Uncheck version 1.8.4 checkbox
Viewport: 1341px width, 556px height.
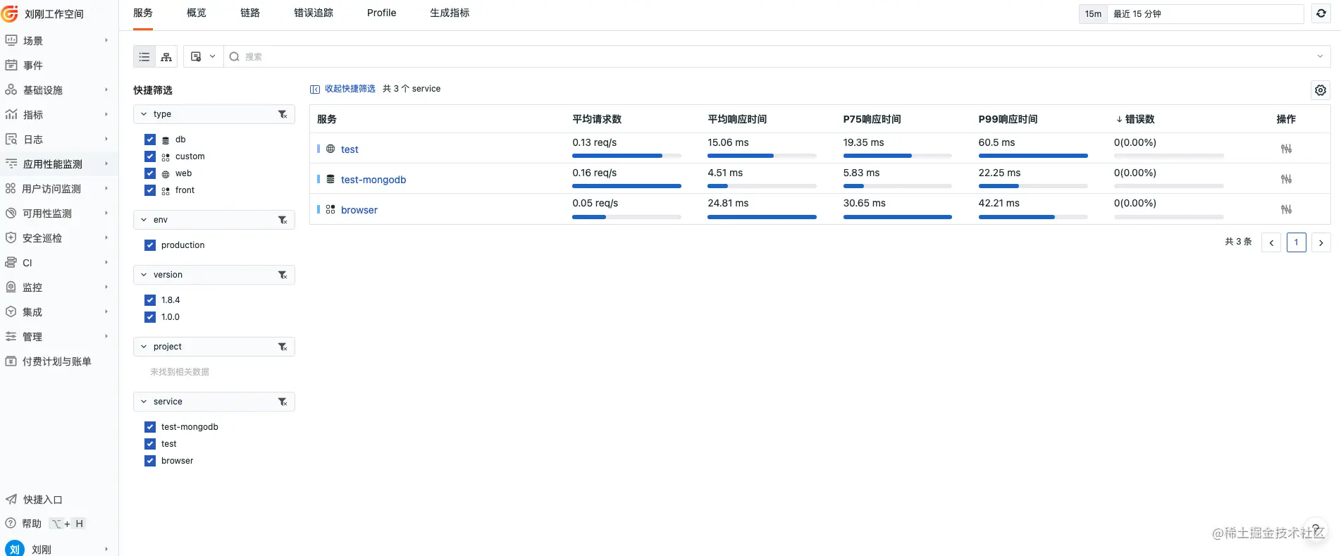coord(149,300)
